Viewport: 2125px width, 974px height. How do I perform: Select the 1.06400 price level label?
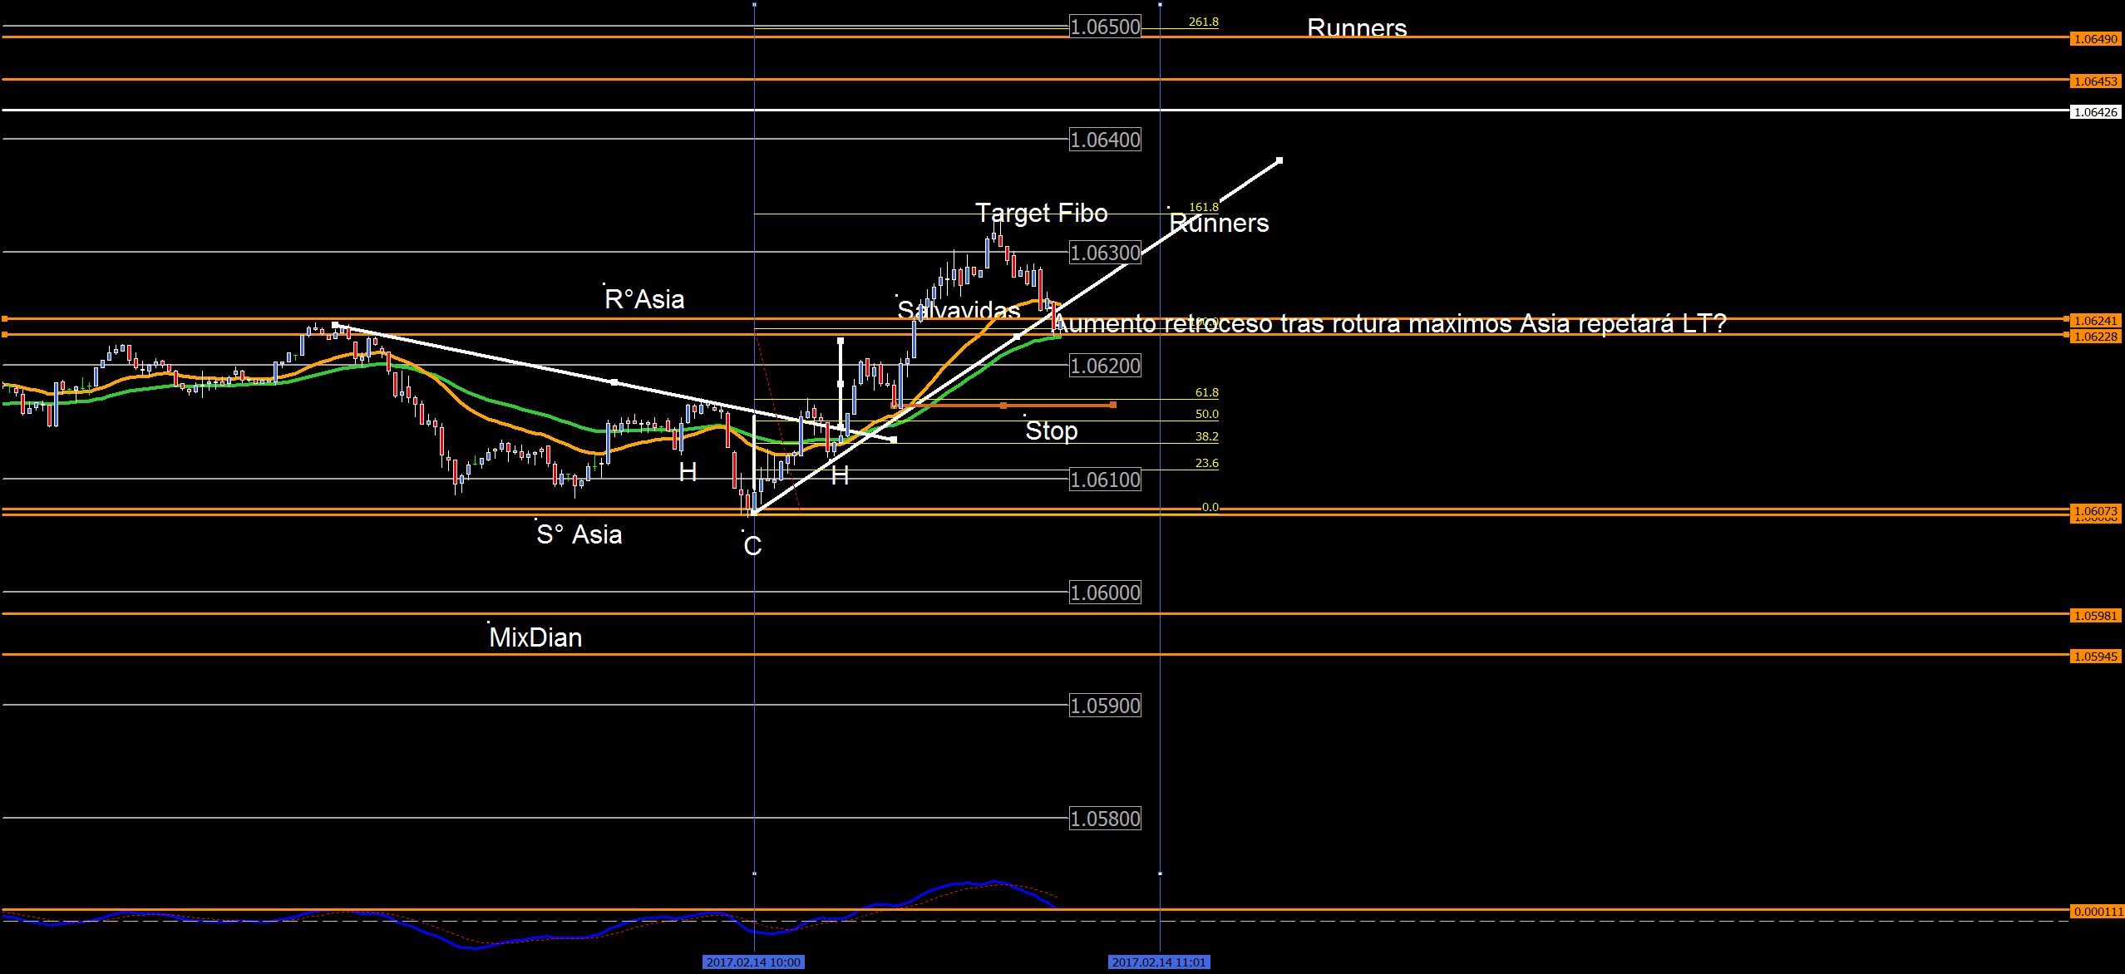[1105, 140]
